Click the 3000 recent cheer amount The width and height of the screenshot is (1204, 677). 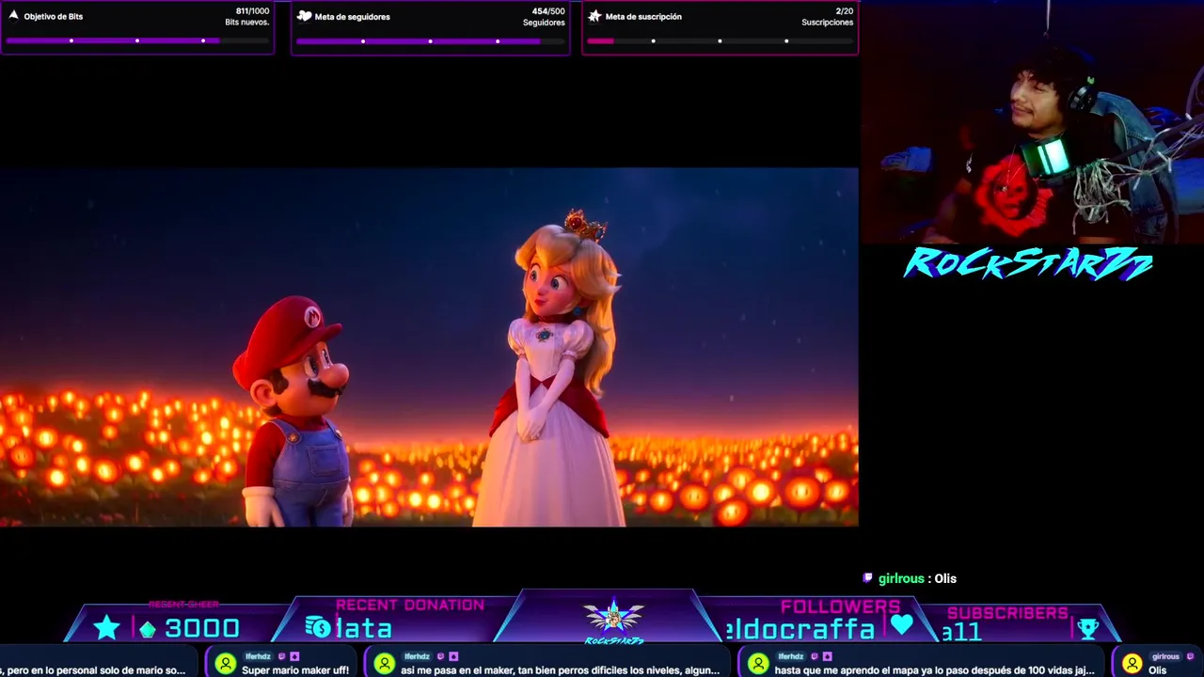(202, 628)
